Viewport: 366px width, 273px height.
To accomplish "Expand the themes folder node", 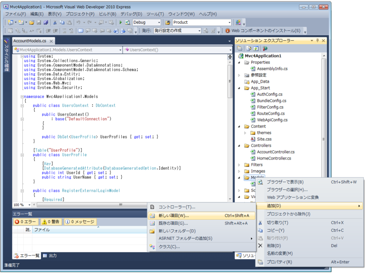I will [x=245, y=133].
